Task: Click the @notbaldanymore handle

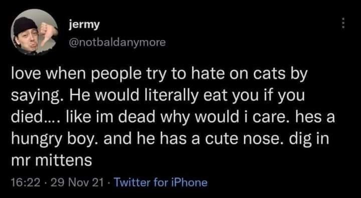Action: pos(117,43)
